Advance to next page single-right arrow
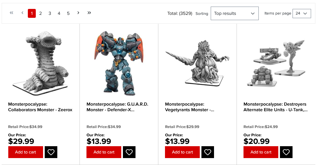325x165 pixels. coord(78,13)
